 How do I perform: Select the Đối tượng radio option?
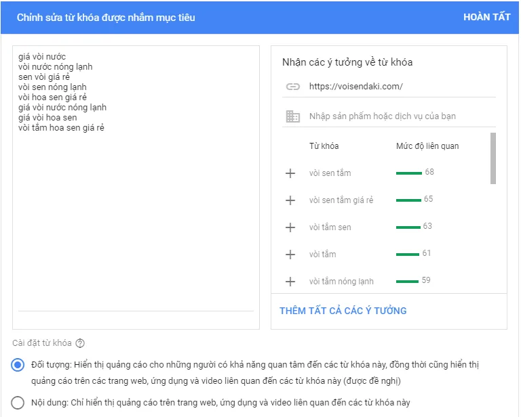(x=18, y=365)
